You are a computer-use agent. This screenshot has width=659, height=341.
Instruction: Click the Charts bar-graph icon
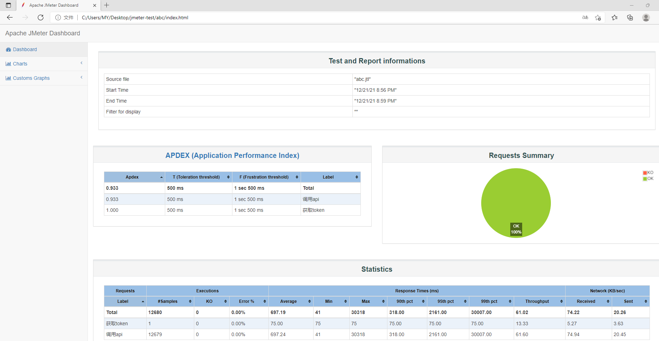pos(8,64)
